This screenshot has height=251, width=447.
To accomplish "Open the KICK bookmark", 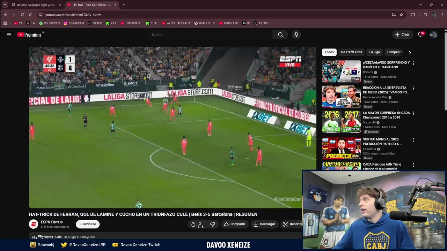I will tap(111, 23).
